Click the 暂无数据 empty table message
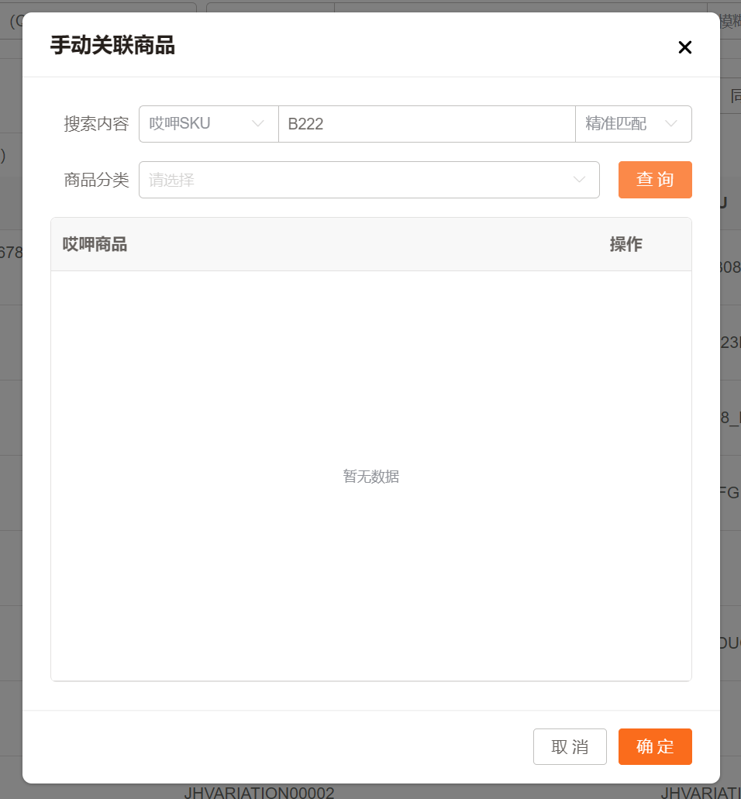Screen dimensions: 741x799 pyautogui.click(x=371, y=477)
